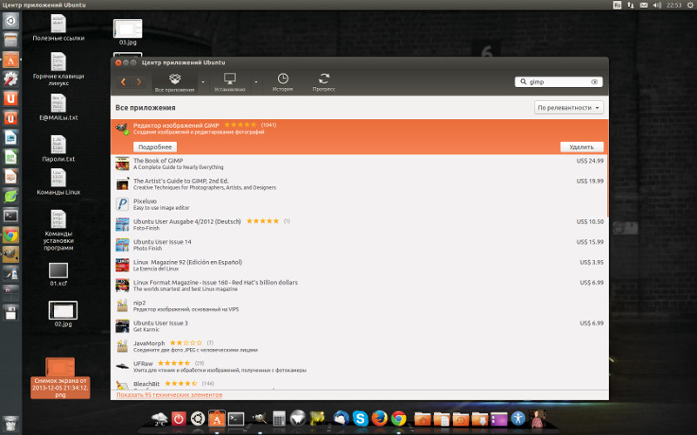Screen dimensions: 697x435
Task: Go forward with the right arrow in Software Center
Action: (x=139, y=82)
